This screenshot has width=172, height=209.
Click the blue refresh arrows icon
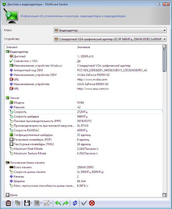point(75,203)
